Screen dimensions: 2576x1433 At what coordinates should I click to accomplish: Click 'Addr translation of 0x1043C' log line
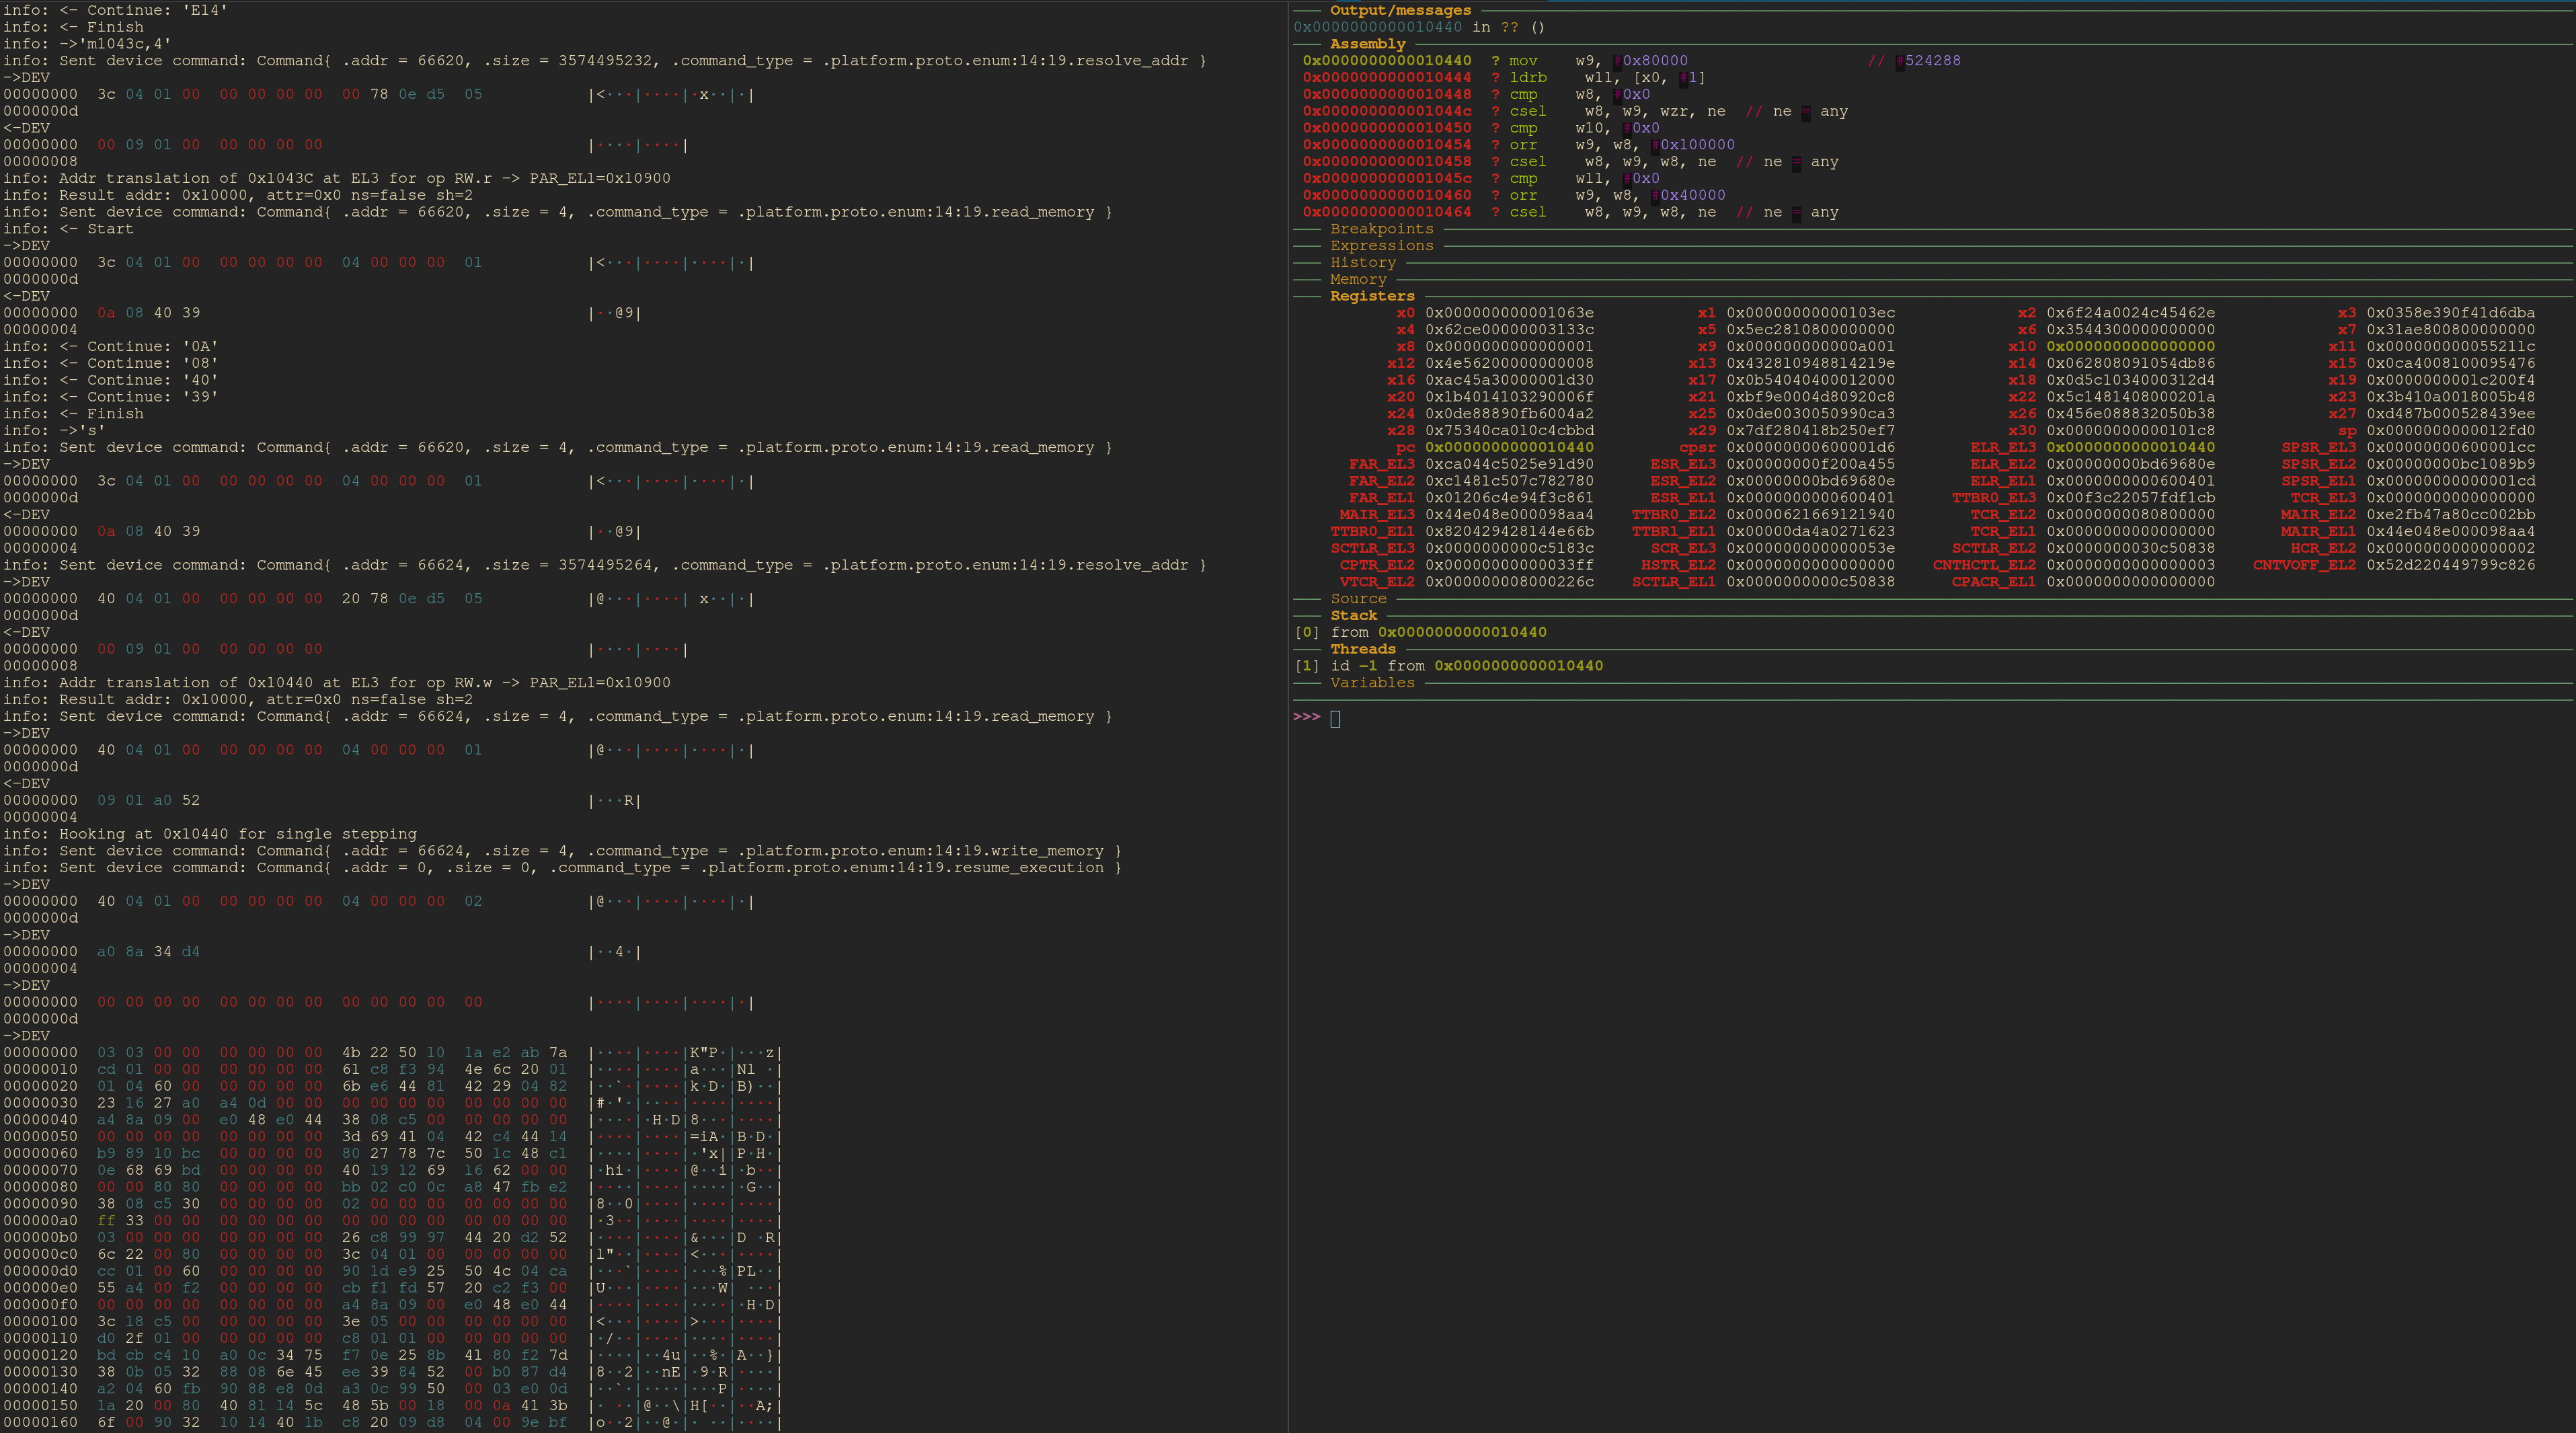pos(337,179)
